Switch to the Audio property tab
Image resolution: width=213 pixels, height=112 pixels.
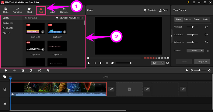tap(205, 19)
